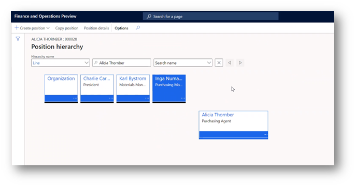This screenshot has height=187, width=356.
Task: Open the Organization card link
Action: 61,79
